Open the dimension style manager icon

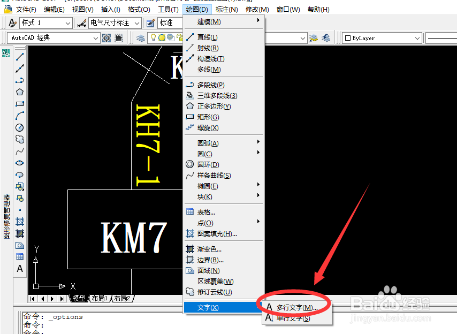pos(82,22)
